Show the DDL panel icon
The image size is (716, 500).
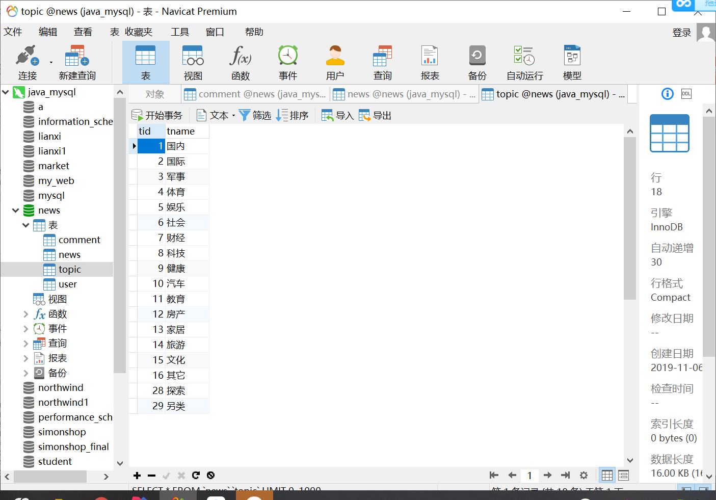(686, 94)
